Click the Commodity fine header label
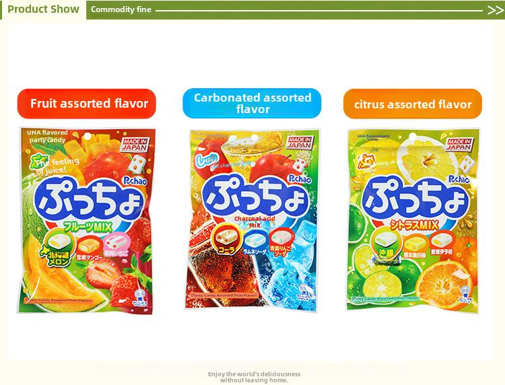 click(x=121, y=9)
